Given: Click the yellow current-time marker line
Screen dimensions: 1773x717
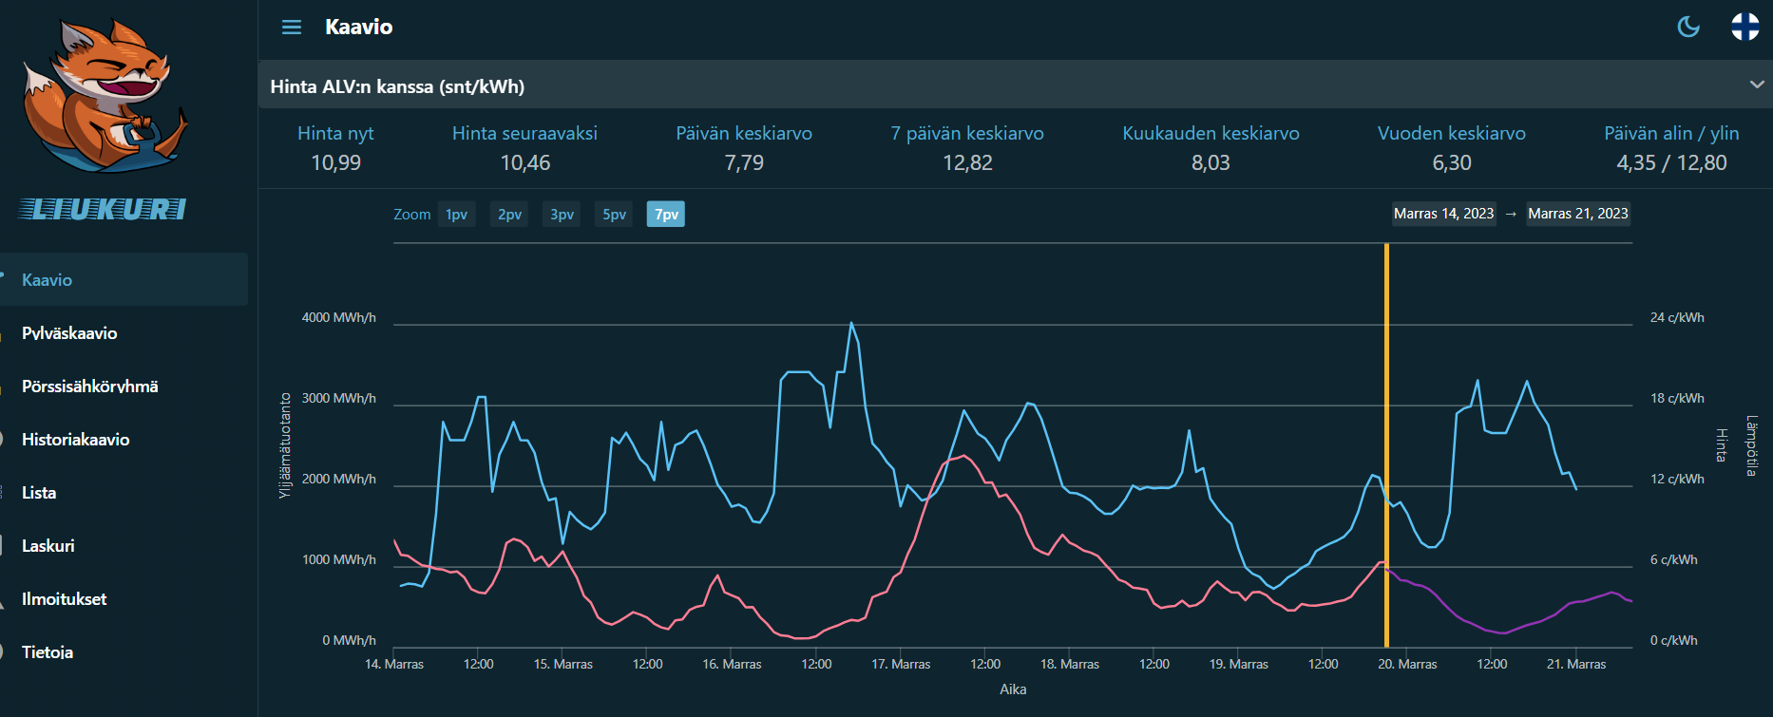Looking at the screenshot, I should (1386, 427).
